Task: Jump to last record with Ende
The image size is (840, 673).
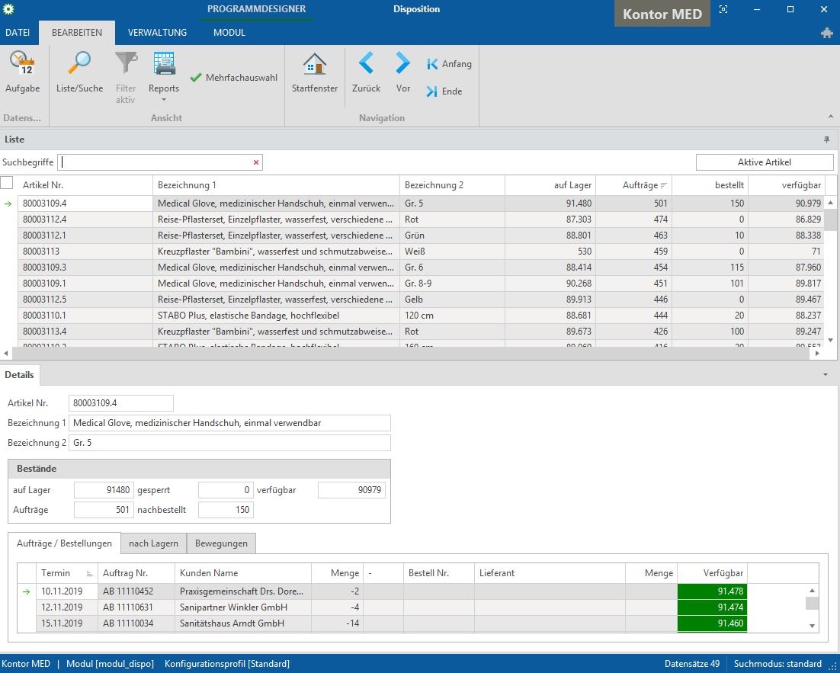Action: coord(444,91)
